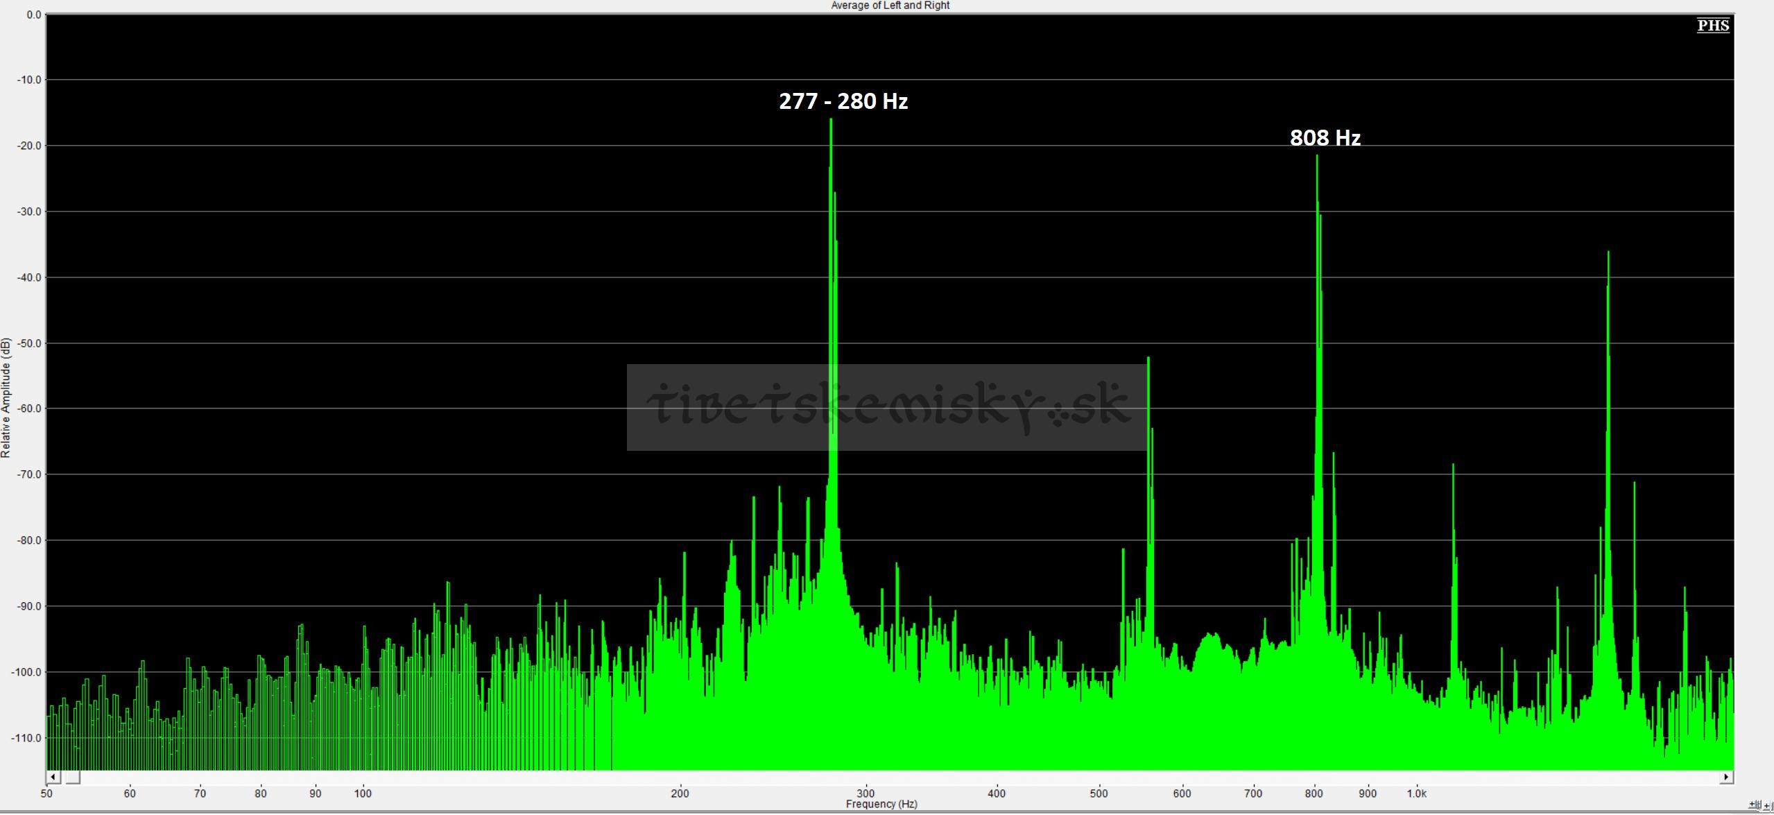Image resolution: width=1774 pixels, height=815 pixels.
Task: Click the 0.0 dB label at axis top
Action: pyautogui.click(x=33, y=15)
